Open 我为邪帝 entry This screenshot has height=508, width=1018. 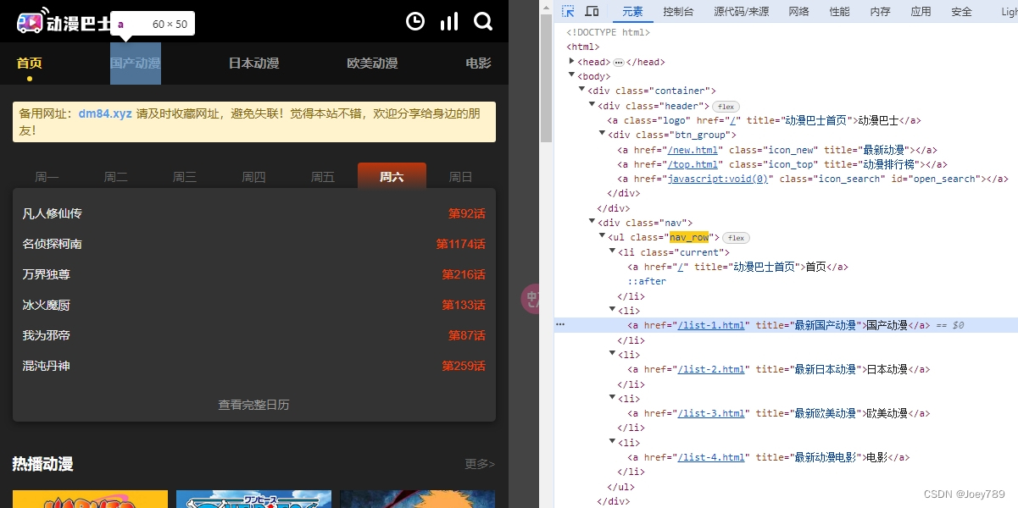[47, 335]
